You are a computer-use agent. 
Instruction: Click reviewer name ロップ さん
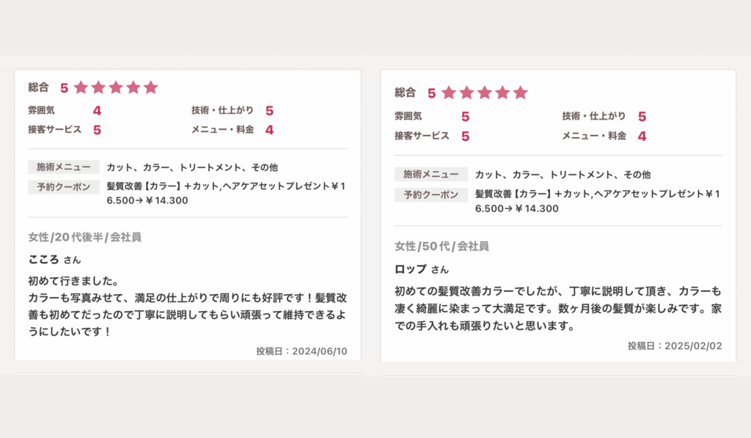421,269
